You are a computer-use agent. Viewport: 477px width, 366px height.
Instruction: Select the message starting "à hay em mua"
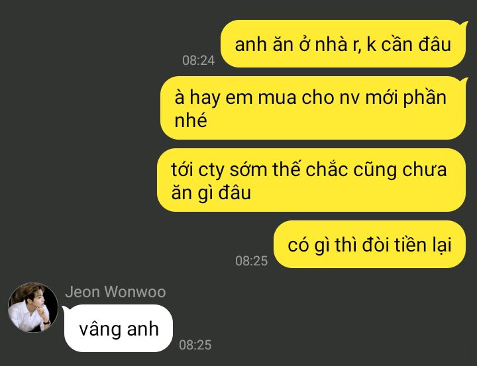click(x=313, y=108)
